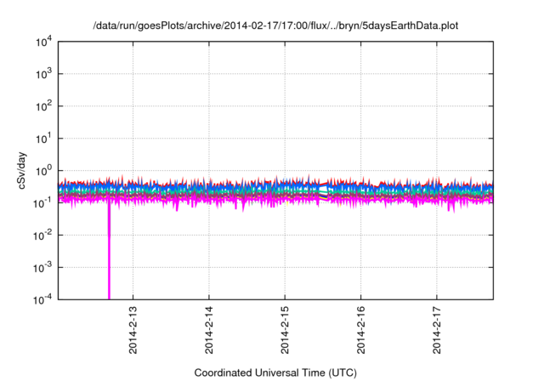Screen dimensions: 544x381
Task: Click the 10^4 y-axis tick label
Action: (43, 43)
